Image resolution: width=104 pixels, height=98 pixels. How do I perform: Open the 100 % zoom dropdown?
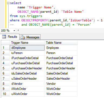pyautogui.click(x=14, y=31)
